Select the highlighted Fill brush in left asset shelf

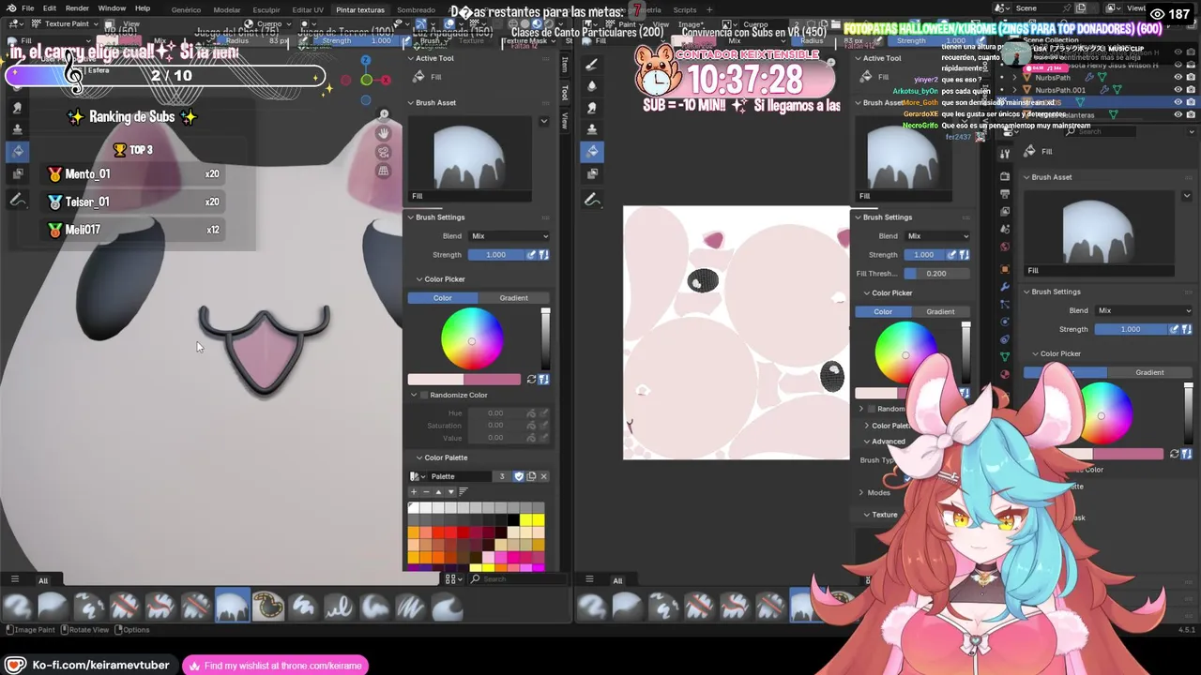[232, 607]
